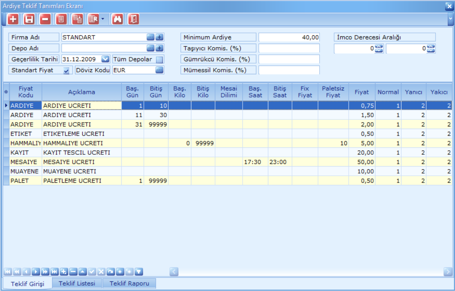Click the previous record navigator arrow
Image resolution: width=455 pixels, height=291 pixels.
26,272
